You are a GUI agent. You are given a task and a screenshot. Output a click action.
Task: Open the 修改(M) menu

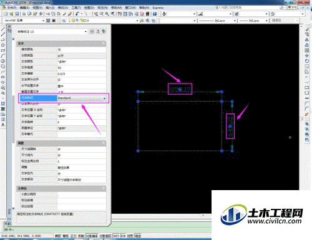click(116, 7)
